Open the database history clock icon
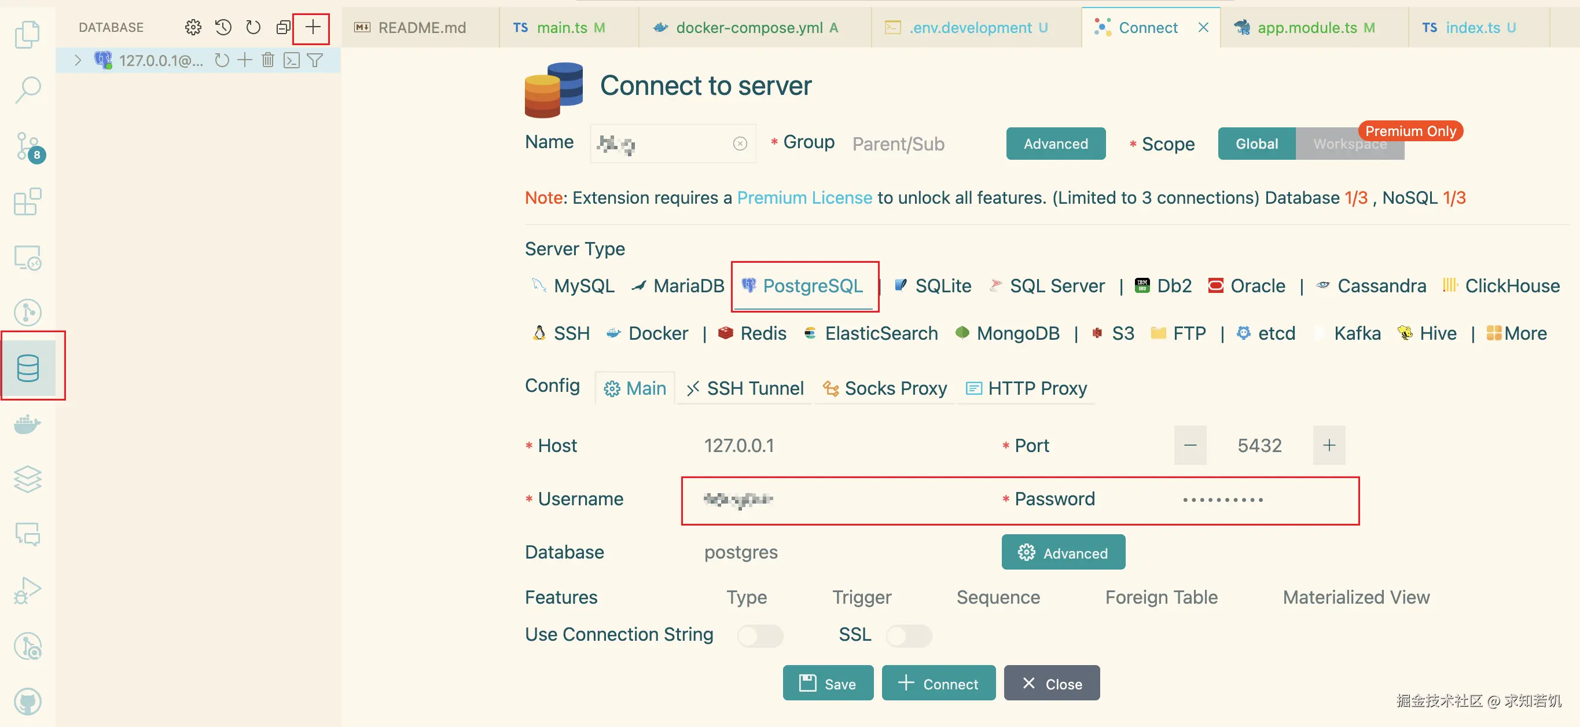Image resolution: width=1580 pixels, height=727 pixels. [x=223, y=27]
